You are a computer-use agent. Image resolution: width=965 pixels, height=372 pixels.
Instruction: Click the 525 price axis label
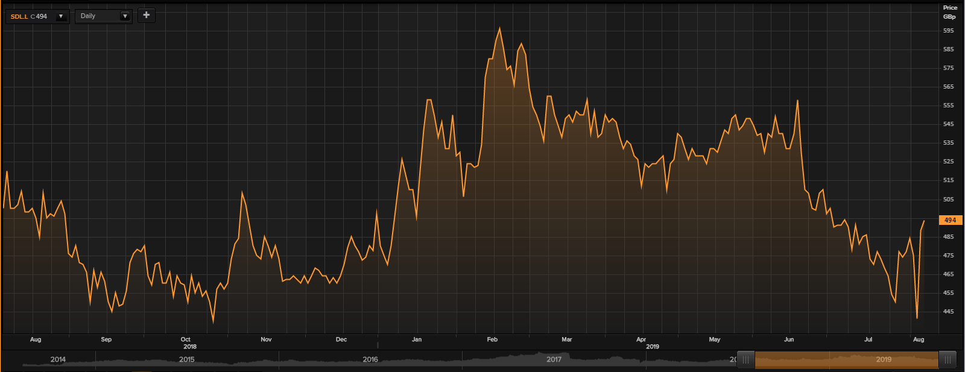(x=949, y=162)
